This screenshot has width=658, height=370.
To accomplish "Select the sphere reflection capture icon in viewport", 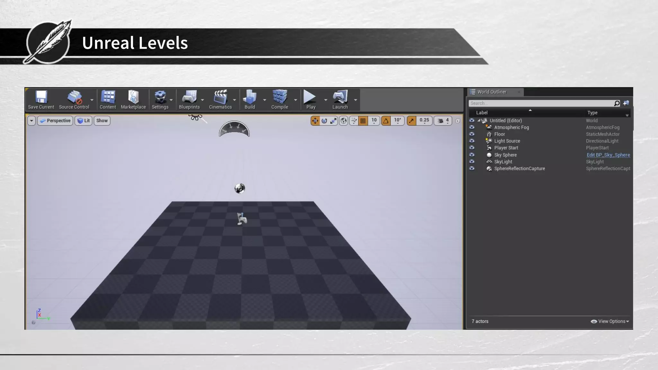I will tap(240, 188).
